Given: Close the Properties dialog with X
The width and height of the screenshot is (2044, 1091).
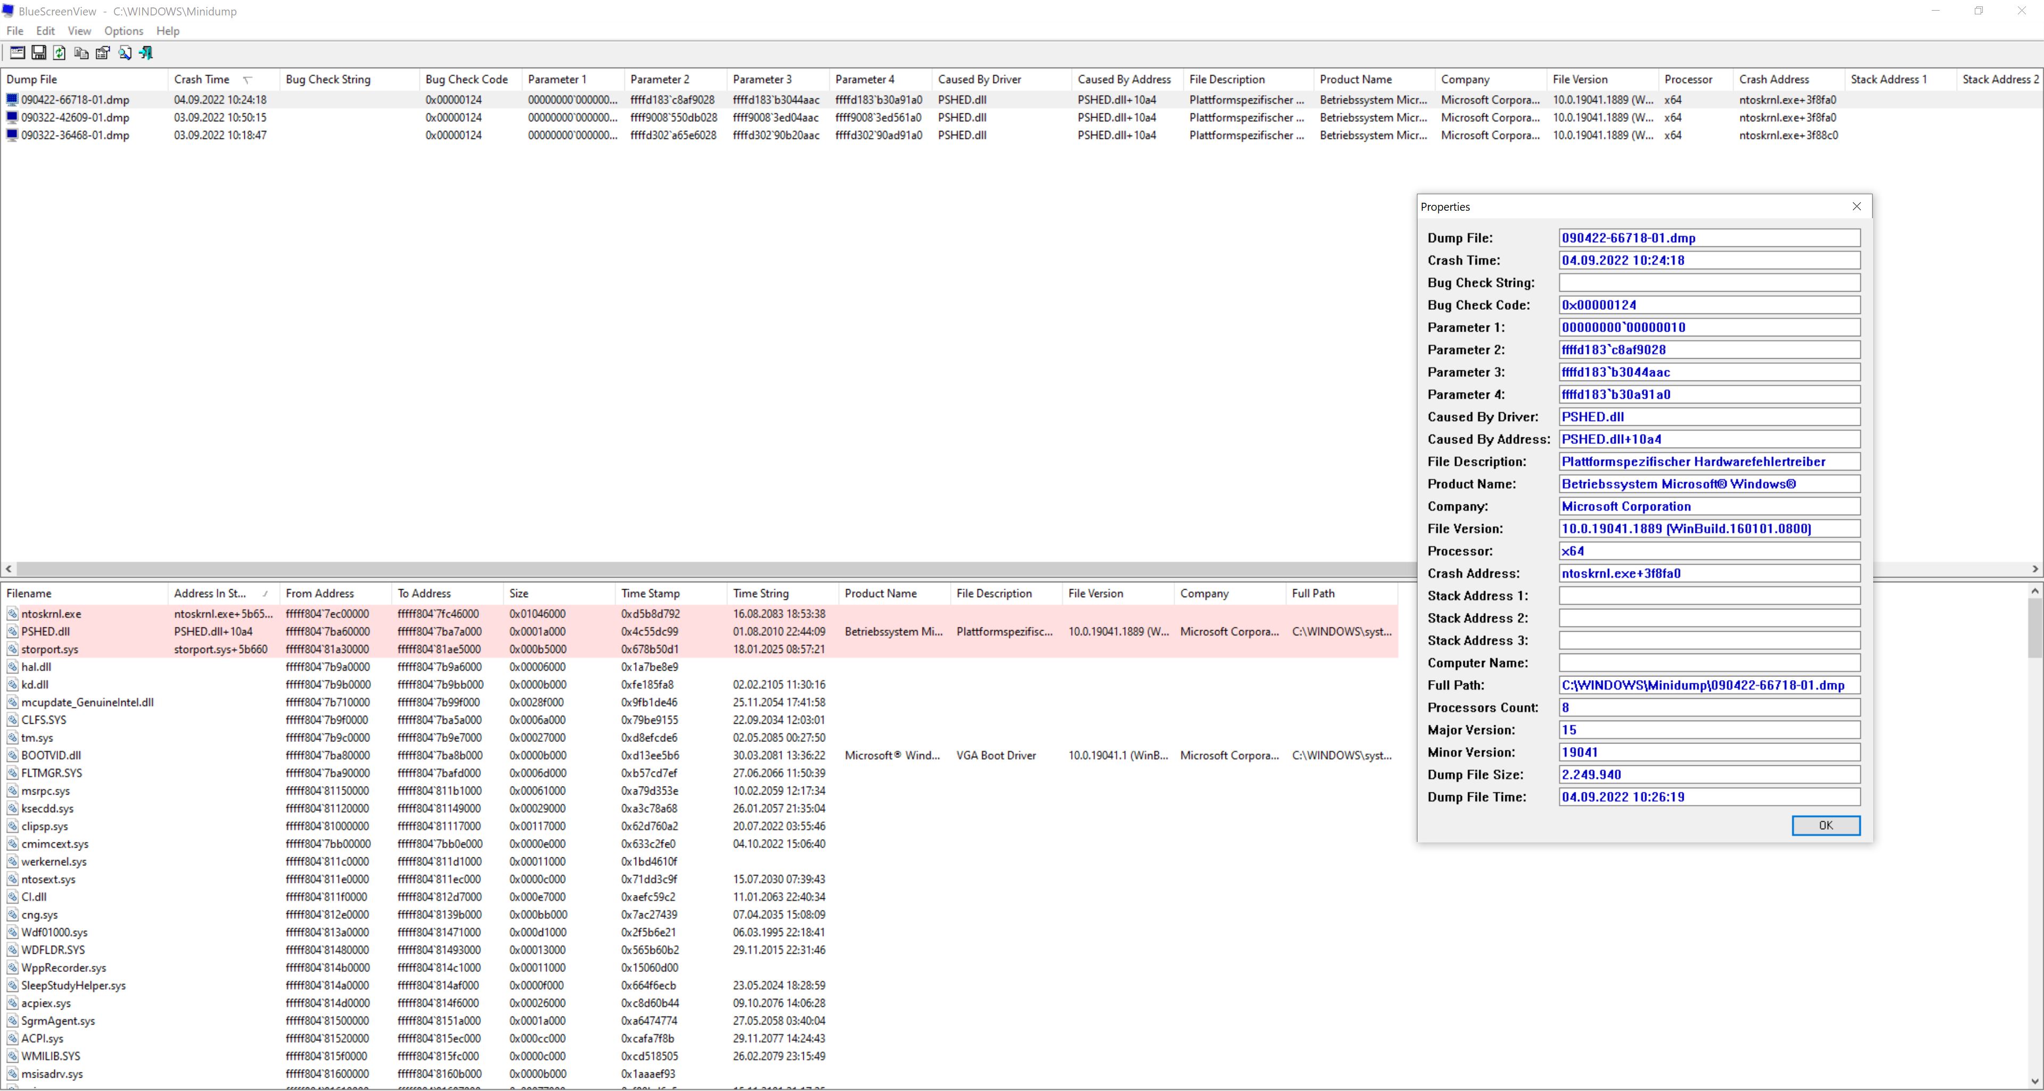Looking at the screenshot, I should [1857, 206].
